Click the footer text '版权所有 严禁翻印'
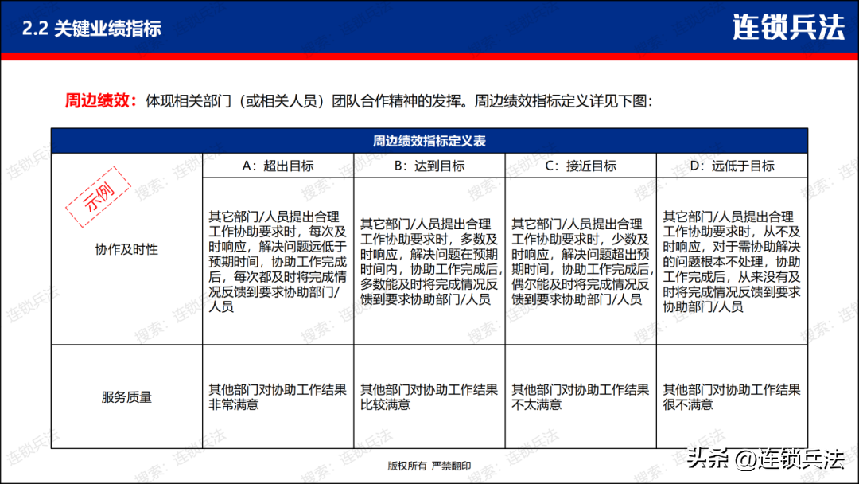The height and width of the screenshot is (484, 859). coord(429,466)
